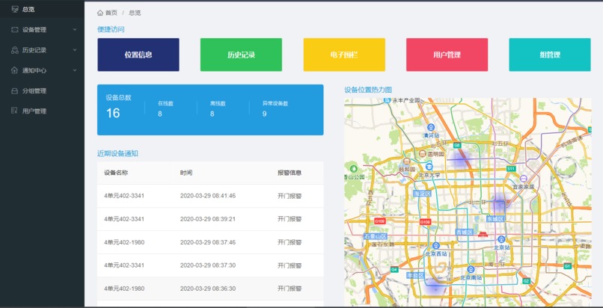Click the 报警信息 column header
This screenshot has width=603, height=308.
pyautogui.click(x=290, y=173)
